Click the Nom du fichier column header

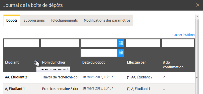click(54, 62)
